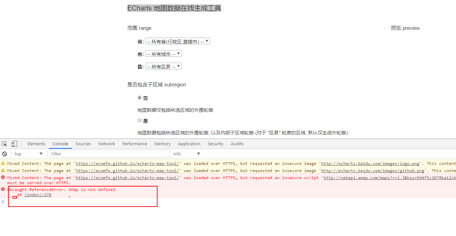The height and width of the screenshot is (236, 456).
Task: Open the Network tab
Action: point(106,144)
